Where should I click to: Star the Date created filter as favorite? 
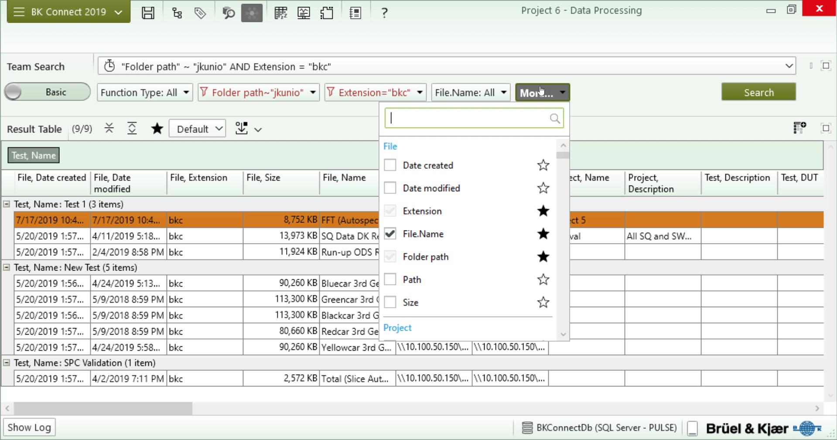[x=543, y=166]
